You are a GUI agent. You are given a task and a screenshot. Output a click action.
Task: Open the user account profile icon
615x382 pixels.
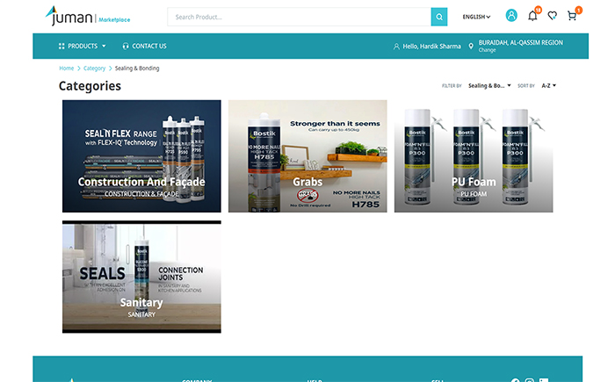click(511, 16)
